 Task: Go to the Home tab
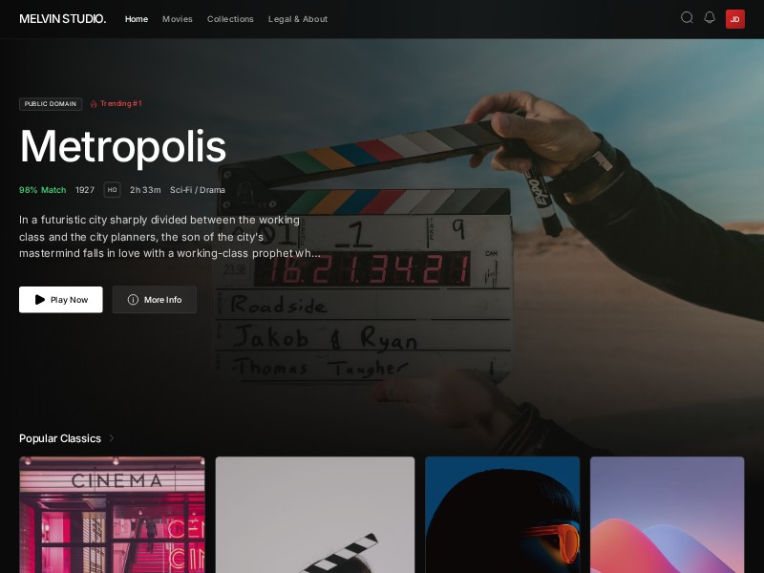(x=137, y=19)
